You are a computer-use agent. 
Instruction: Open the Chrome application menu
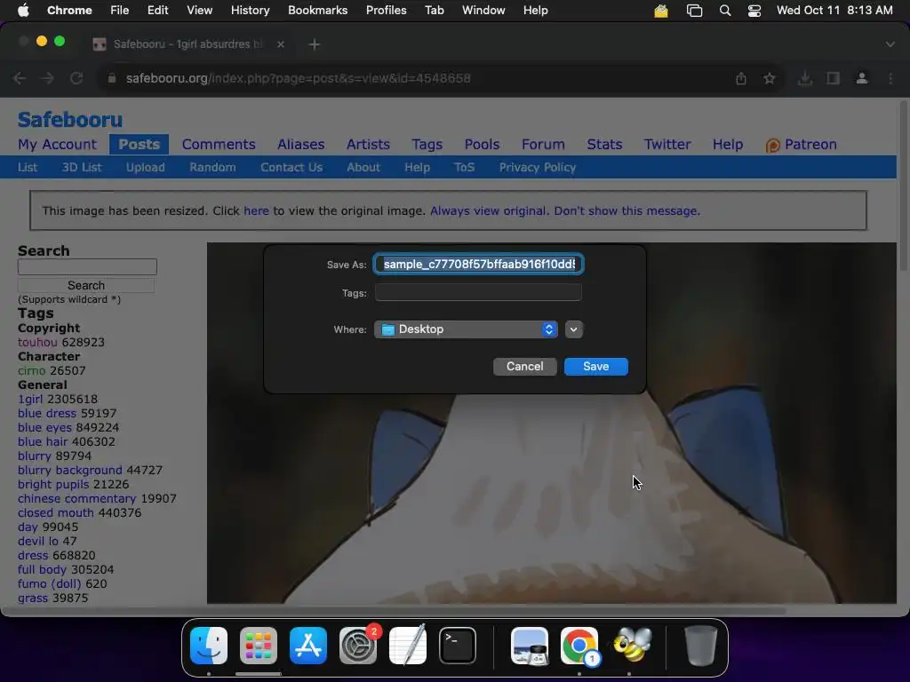pos(69,11)
